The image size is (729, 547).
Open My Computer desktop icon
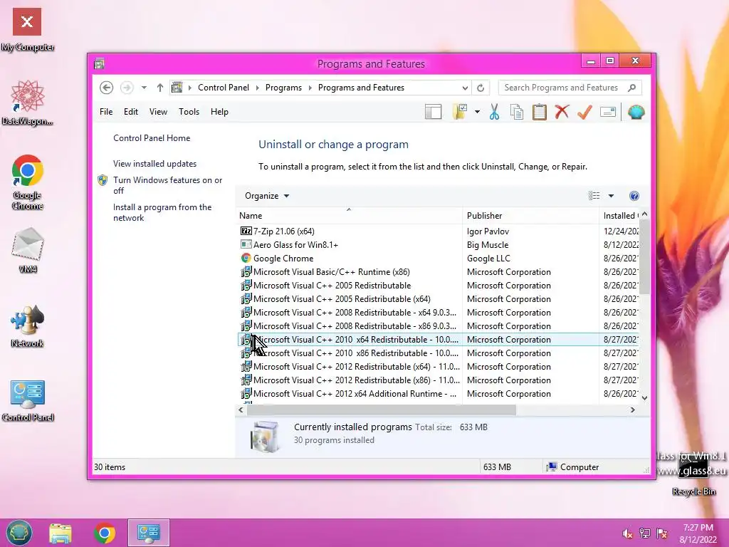pos(27,28)
